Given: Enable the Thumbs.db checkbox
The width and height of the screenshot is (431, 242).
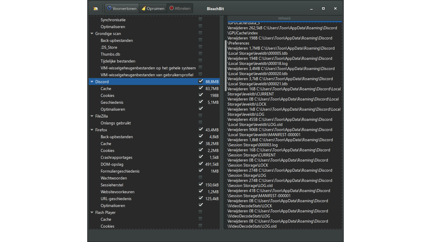Looking at the screenshot, I should (x=200, y=54).
